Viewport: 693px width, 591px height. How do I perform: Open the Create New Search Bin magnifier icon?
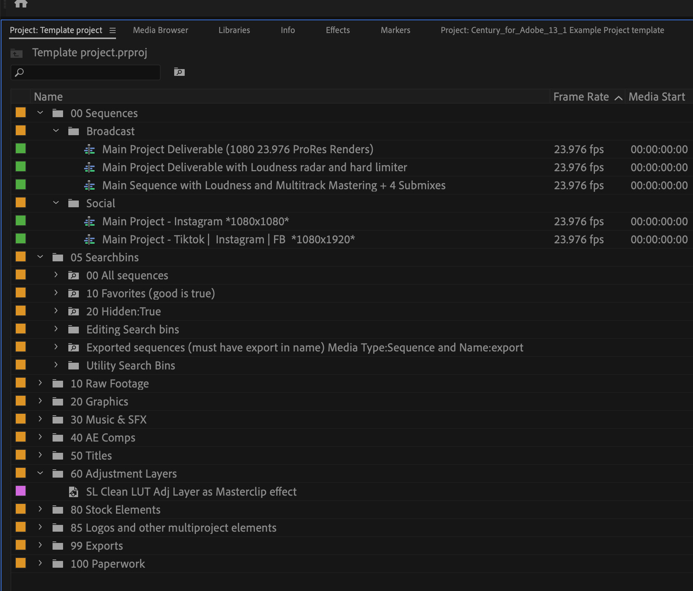click(x=179, y=72)
